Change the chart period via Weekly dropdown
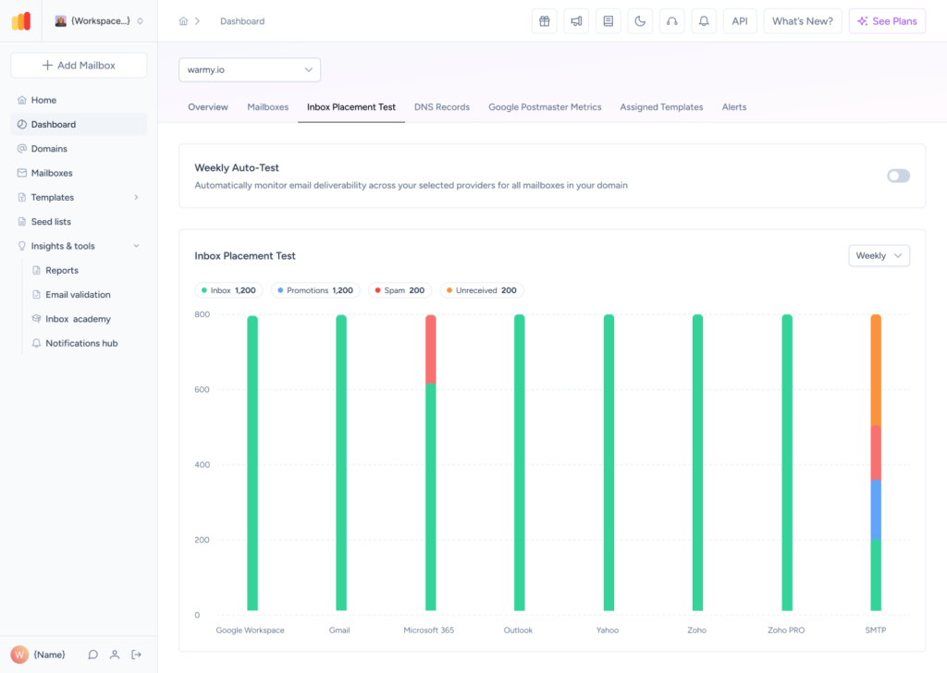947x673 pixels. (878, 255)
